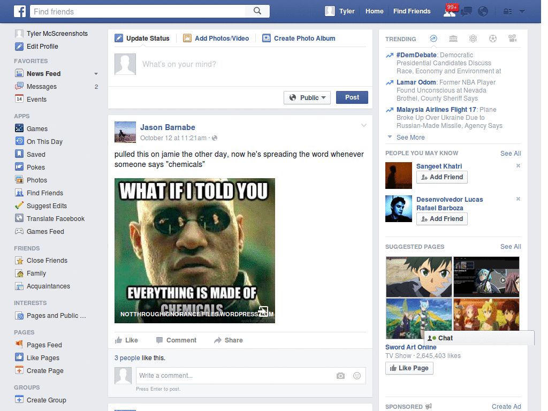Like Jason Barnabe's post

(126, 340)
